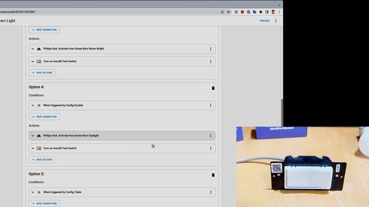Toggle the browser side panel icon
The height and width of the screenshot is (207, 369).
267,12
